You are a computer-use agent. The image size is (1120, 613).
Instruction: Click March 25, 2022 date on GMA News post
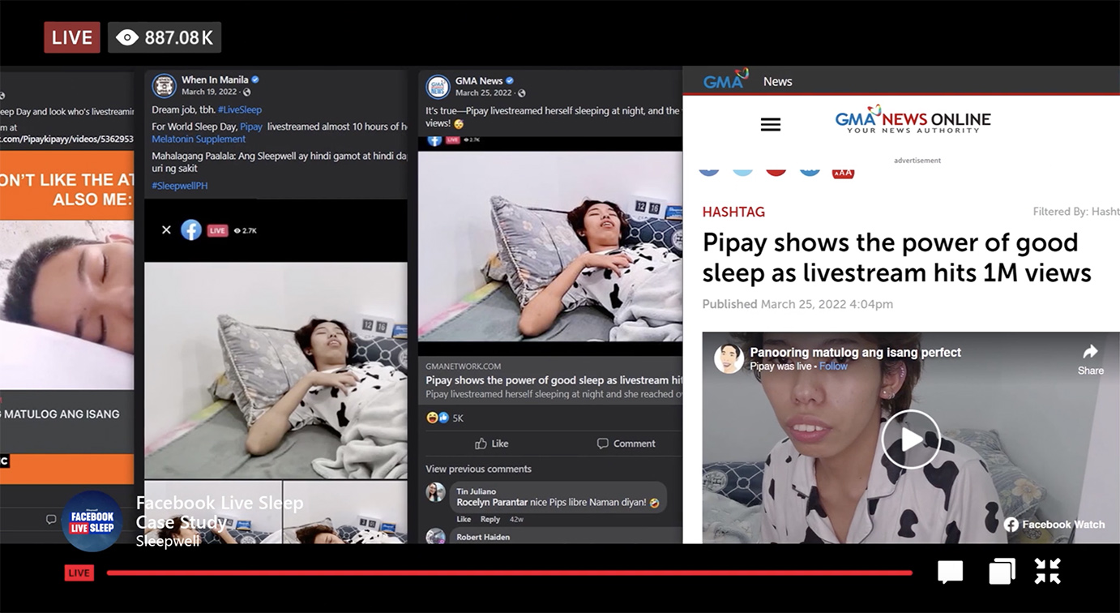[x=484, y=93]
